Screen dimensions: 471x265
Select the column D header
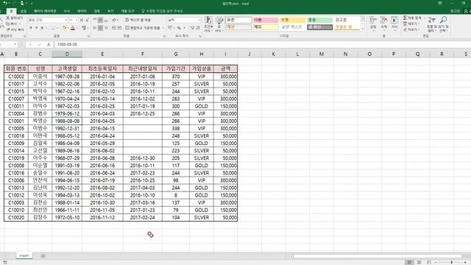tap(67, 54)
